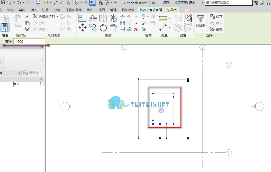Viewport: 271px width, 172px height.
Task: Collapse the properties group double-chevron
Action: [x=41, y=79]
